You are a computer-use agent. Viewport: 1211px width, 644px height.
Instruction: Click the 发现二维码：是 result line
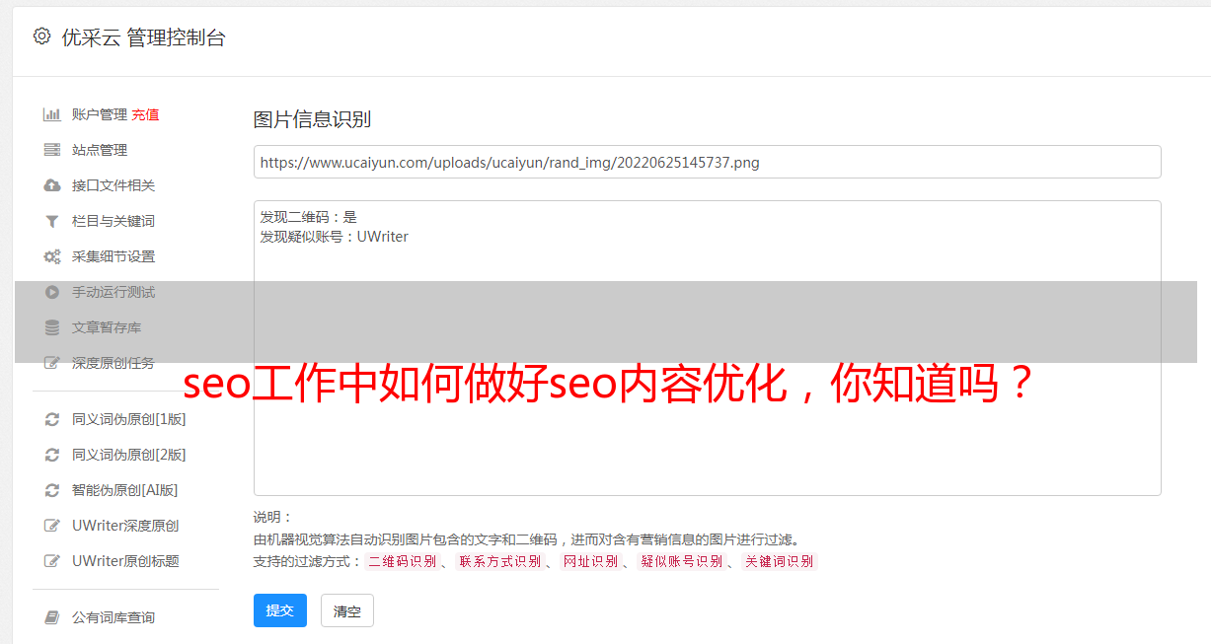click(x=309, y=217)
